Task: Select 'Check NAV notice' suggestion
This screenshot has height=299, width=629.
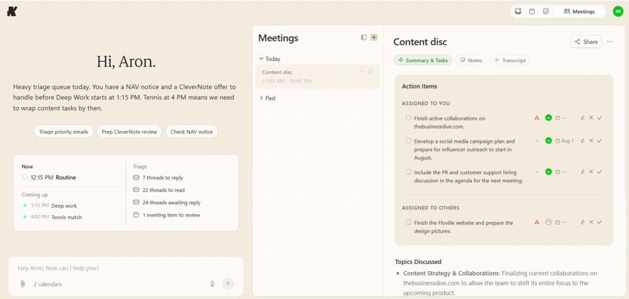Action: (x=192, y=132)
